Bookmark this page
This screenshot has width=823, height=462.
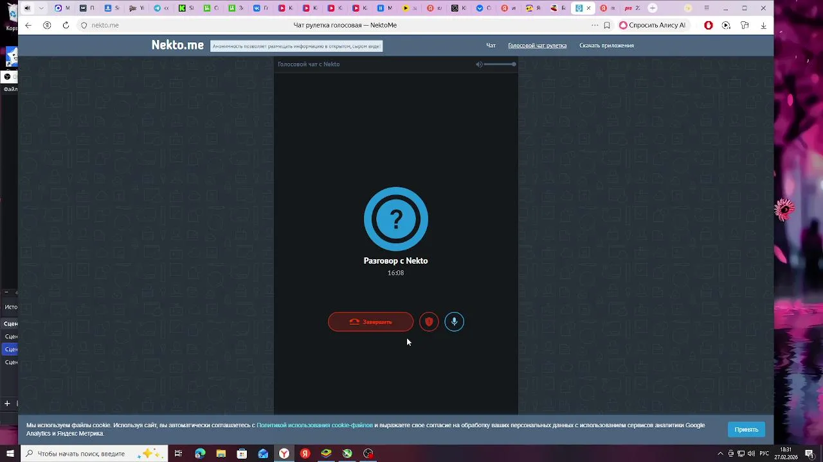[607, 25]
